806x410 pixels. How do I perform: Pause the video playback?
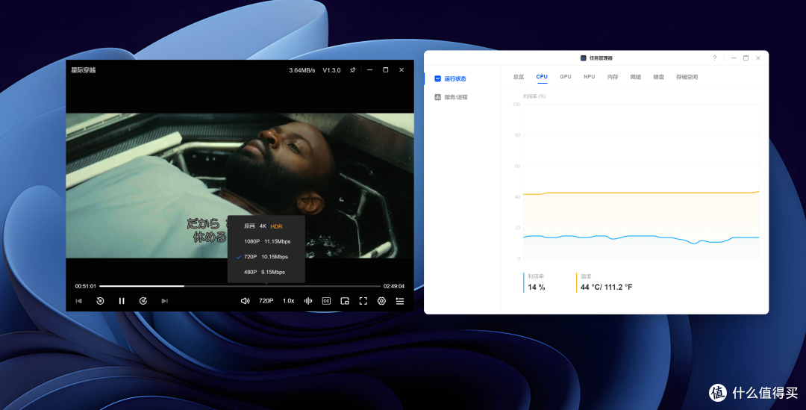[122, 301]
